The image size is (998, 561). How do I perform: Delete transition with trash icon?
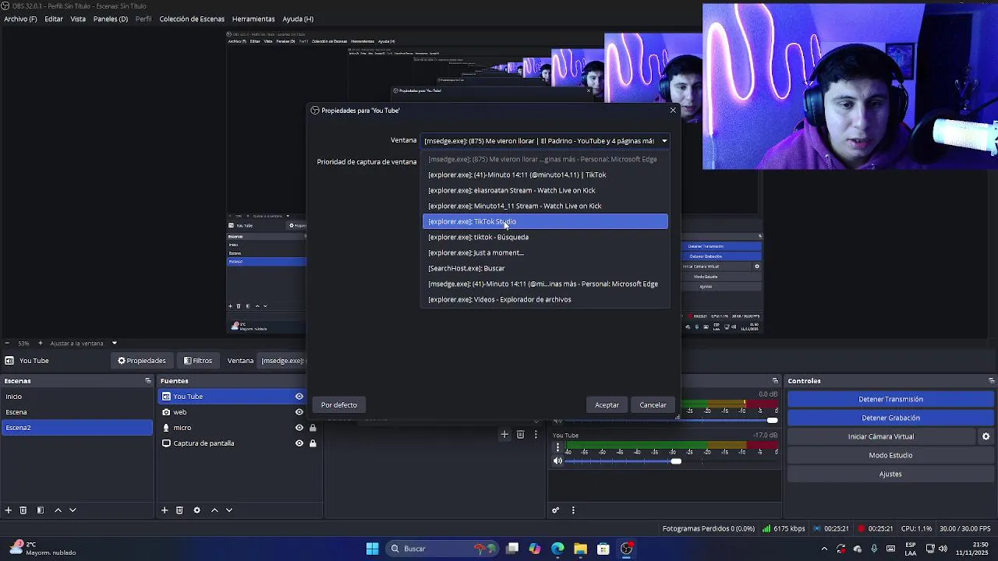[x=521, y=435]
